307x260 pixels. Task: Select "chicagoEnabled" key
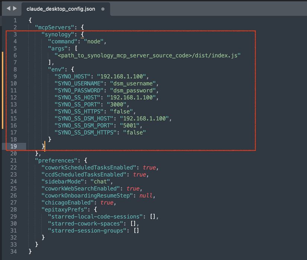[68, 203]
